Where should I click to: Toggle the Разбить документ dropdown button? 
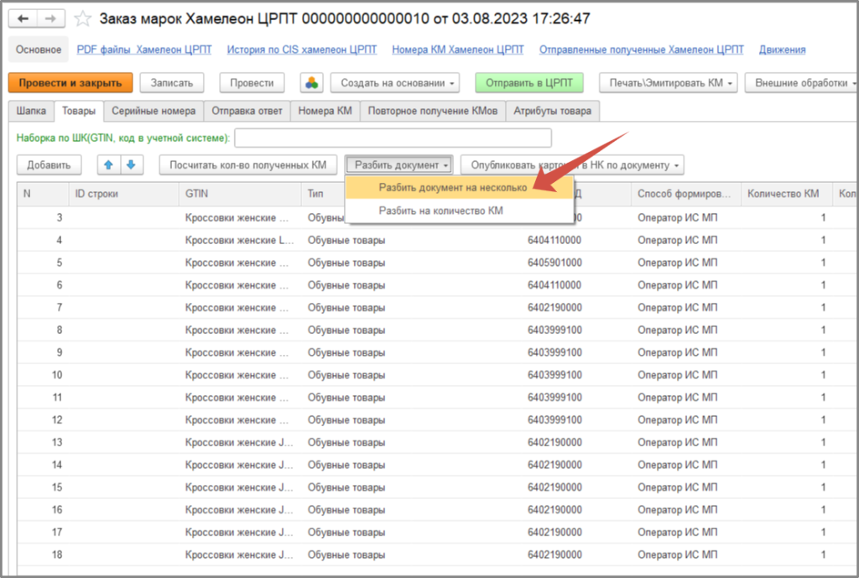click(398, 165)
